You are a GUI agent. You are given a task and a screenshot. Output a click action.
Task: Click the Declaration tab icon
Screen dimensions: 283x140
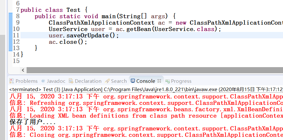[71, 81]
